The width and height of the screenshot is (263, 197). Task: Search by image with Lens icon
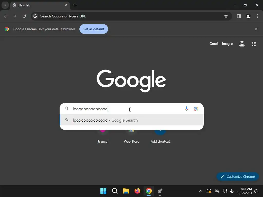[196, 109]
